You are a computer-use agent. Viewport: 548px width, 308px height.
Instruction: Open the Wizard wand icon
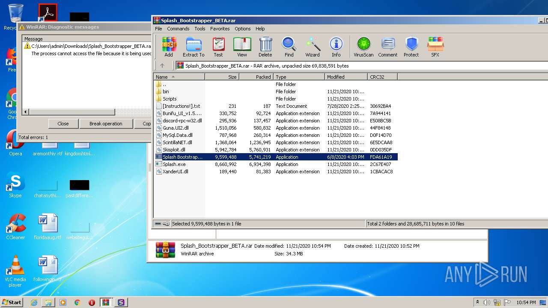(313, 47)
